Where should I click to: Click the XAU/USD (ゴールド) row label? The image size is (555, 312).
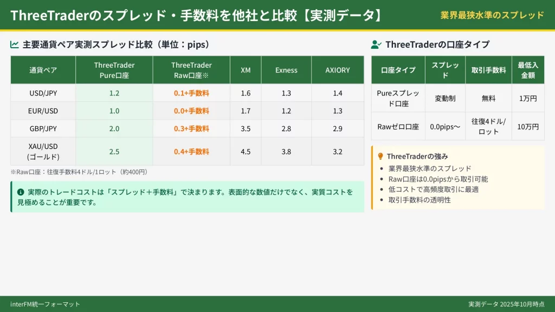(x=43, y=151)
